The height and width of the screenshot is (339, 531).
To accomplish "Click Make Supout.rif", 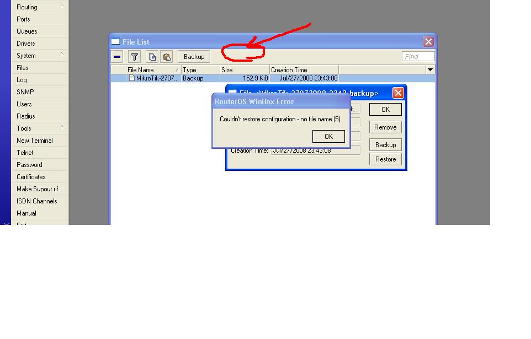I will tap(40, 189).
